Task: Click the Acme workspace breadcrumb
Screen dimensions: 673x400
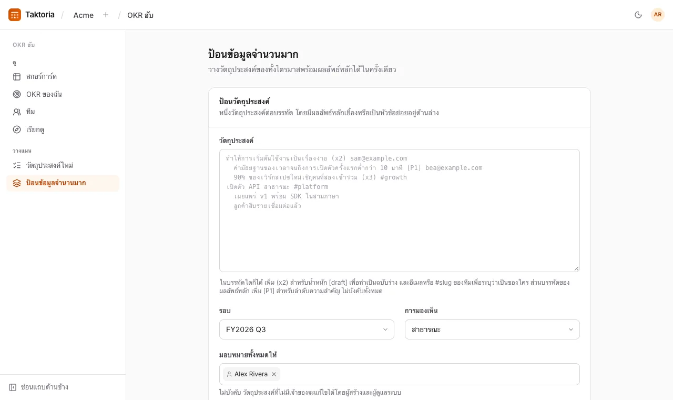Action: tap(84, 15)
